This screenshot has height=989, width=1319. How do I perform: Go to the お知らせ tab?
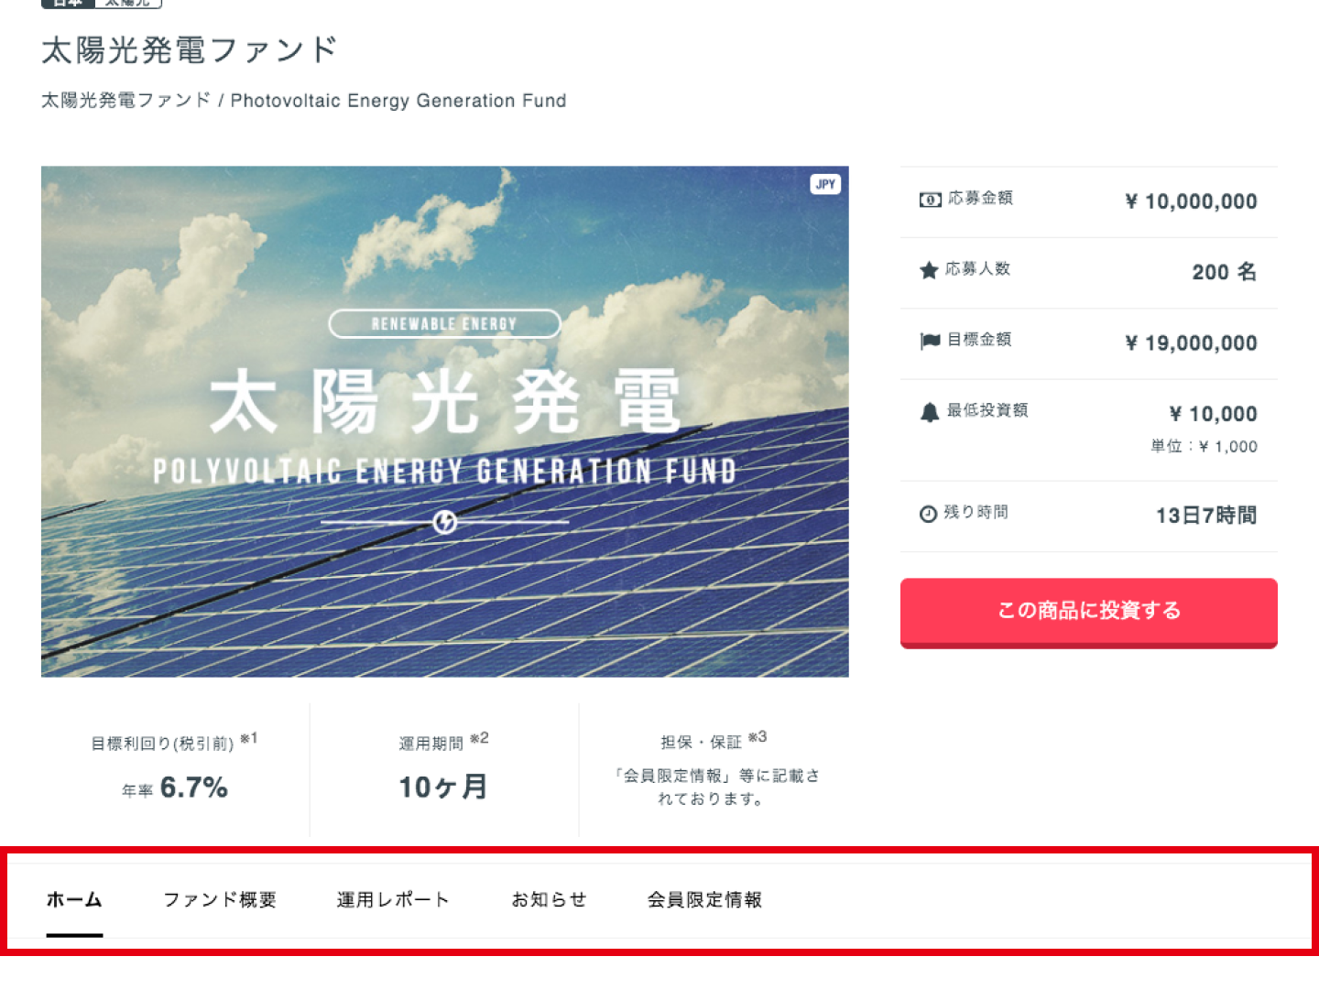coord(549,900)
